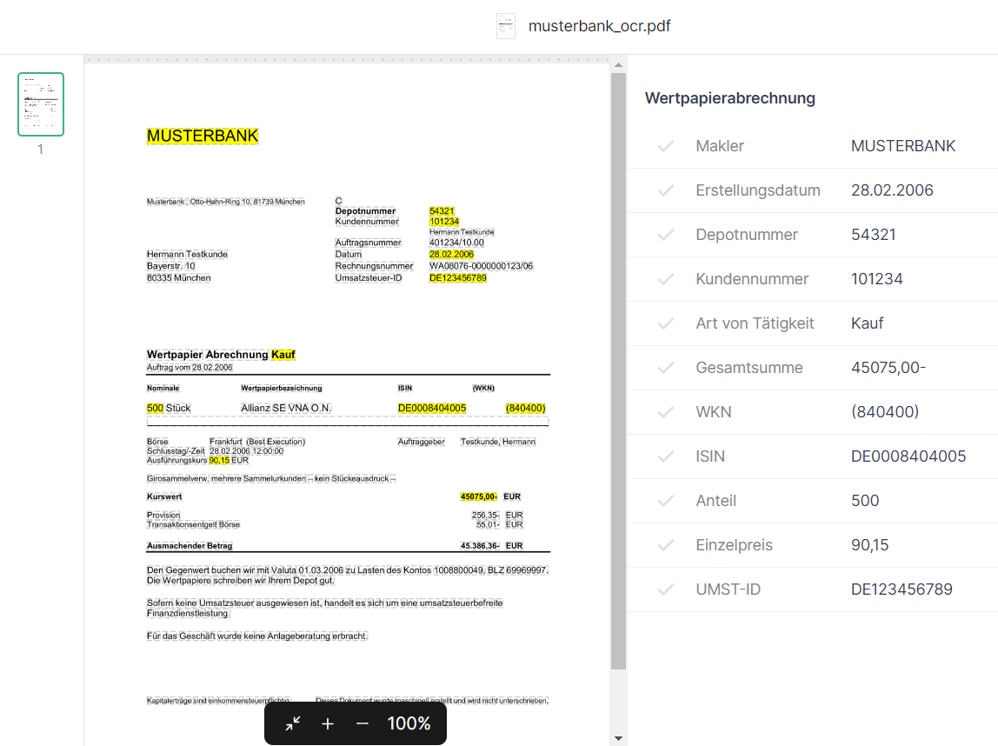Click highlighted WKN (840400) in document table
998x746 pixels.
526,408
